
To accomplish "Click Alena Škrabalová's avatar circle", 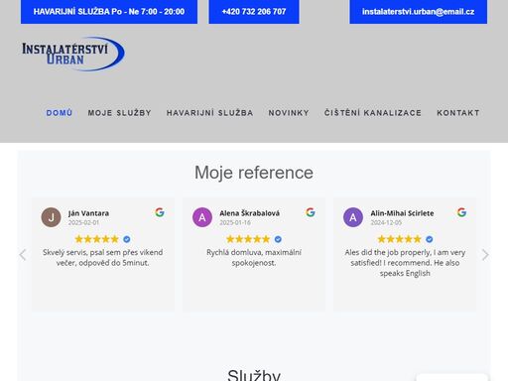I will click(202, 217).
